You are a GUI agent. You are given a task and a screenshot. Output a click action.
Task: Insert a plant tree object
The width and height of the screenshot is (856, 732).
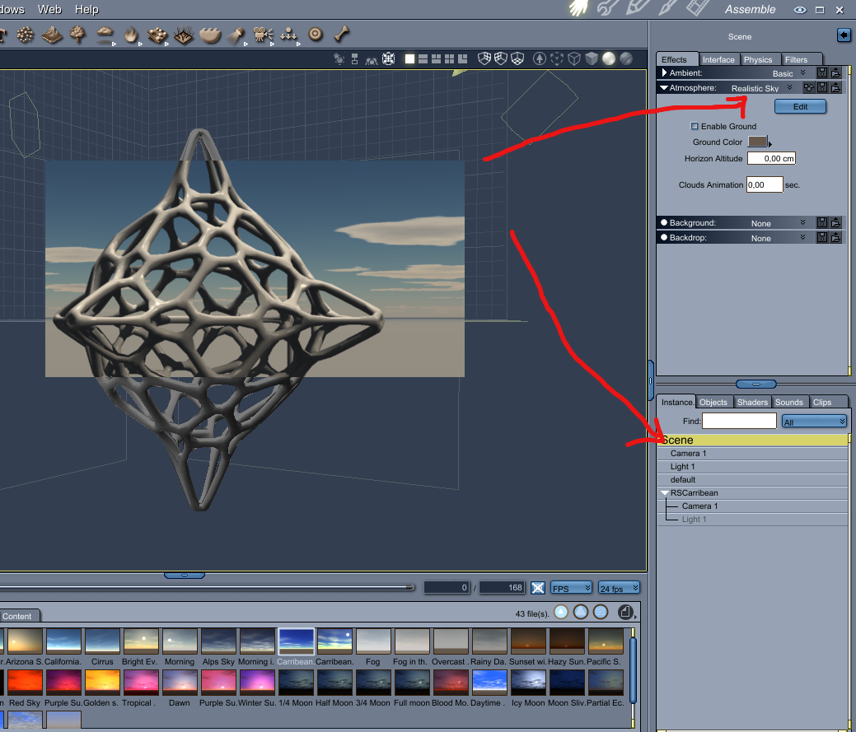(x=78, y=35)
